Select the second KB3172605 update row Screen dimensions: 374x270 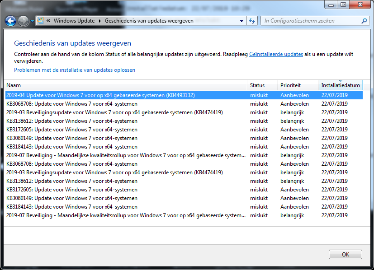(x=184, y=190)
